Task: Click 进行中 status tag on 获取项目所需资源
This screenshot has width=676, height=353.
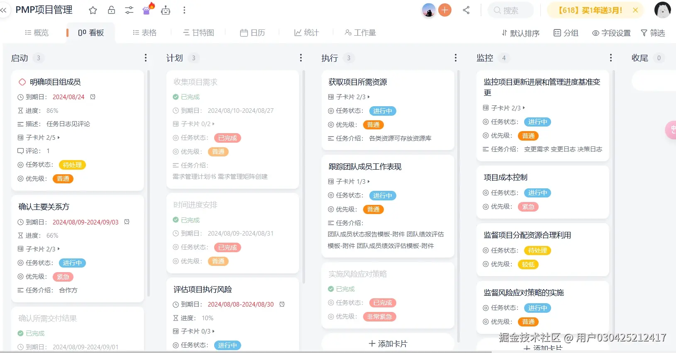Action: pyautogui.click(x=382, y=111)
